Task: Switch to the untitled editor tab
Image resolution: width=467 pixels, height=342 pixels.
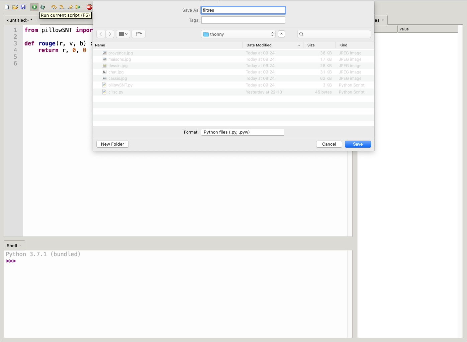Action: click(x=19, y=20)
